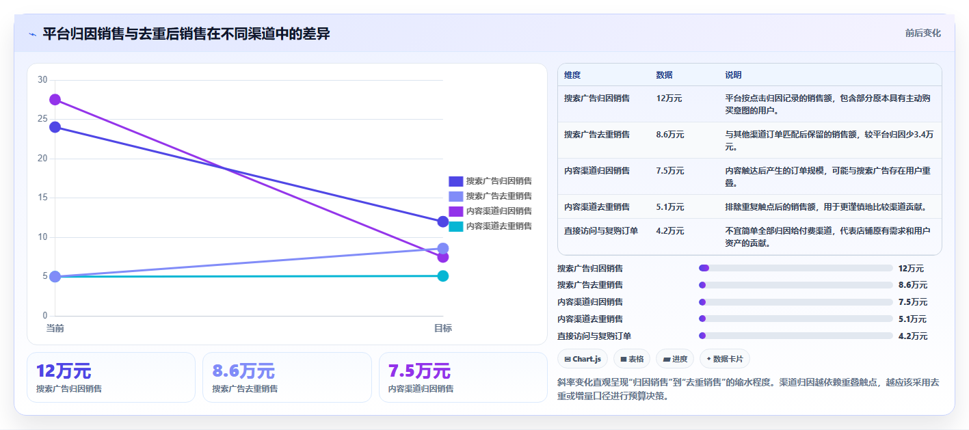Image resolution: width=969 pixels, height=430 pixels.
Task: Click the 数据卡片 chip
Action: [x=724, y=359]
